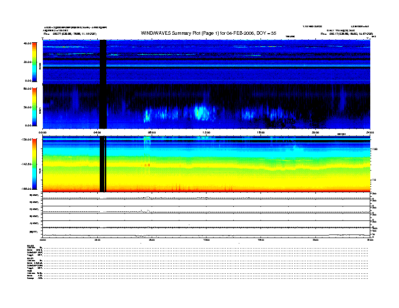
Task: Click the 16:00 tick label under RAD1 spectrogram
Action: [x=261, y=132]
